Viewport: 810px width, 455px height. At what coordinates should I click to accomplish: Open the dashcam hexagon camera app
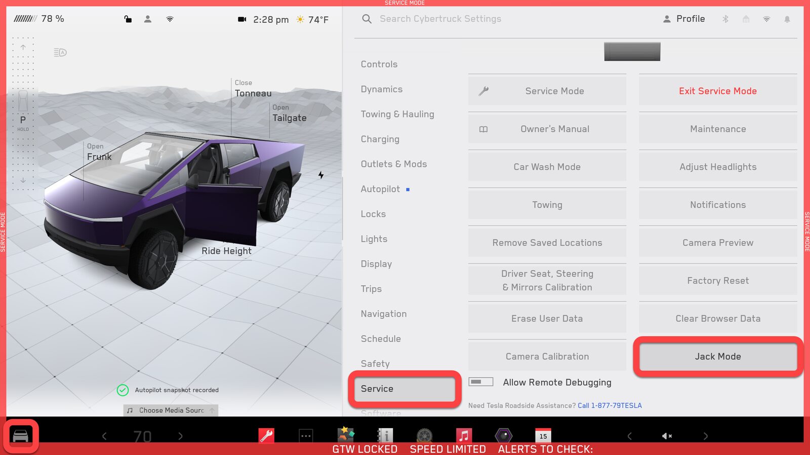click(x=503, y=435)
